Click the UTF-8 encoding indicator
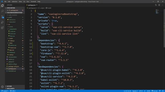This screenshot has width=165, height=92. point(141,91)
